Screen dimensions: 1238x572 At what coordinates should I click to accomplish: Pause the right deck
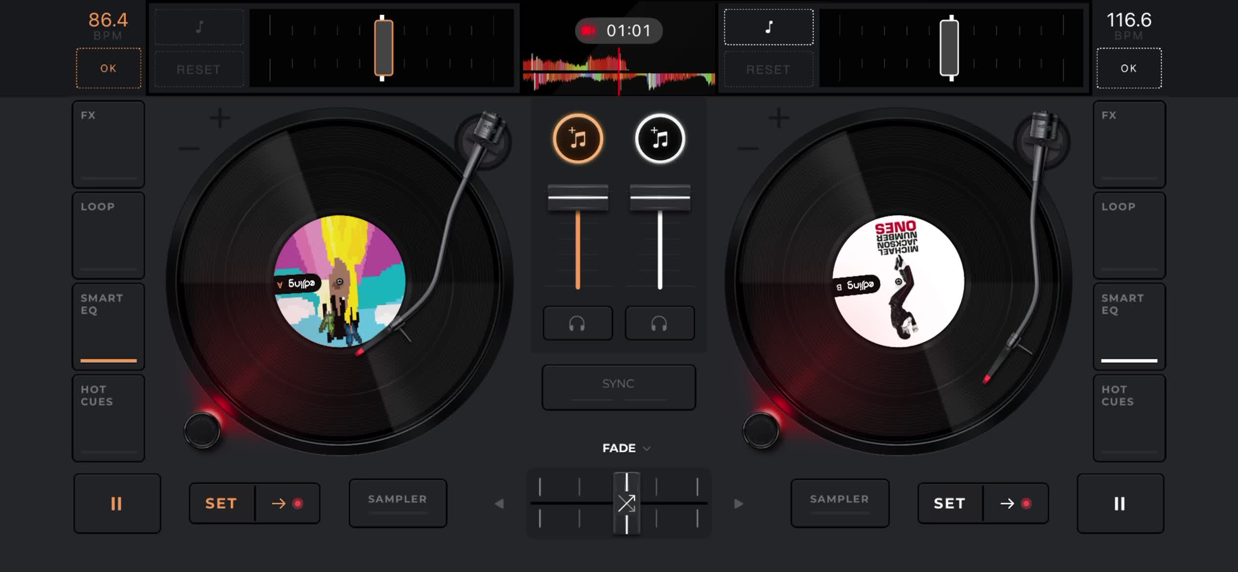point(1120,504)
